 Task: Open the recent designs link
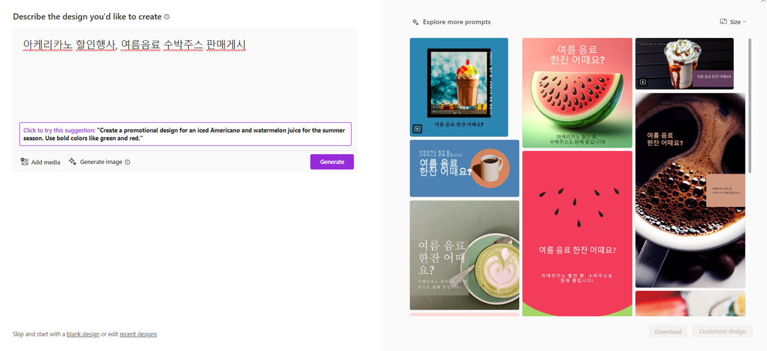[x=138, y=334]
